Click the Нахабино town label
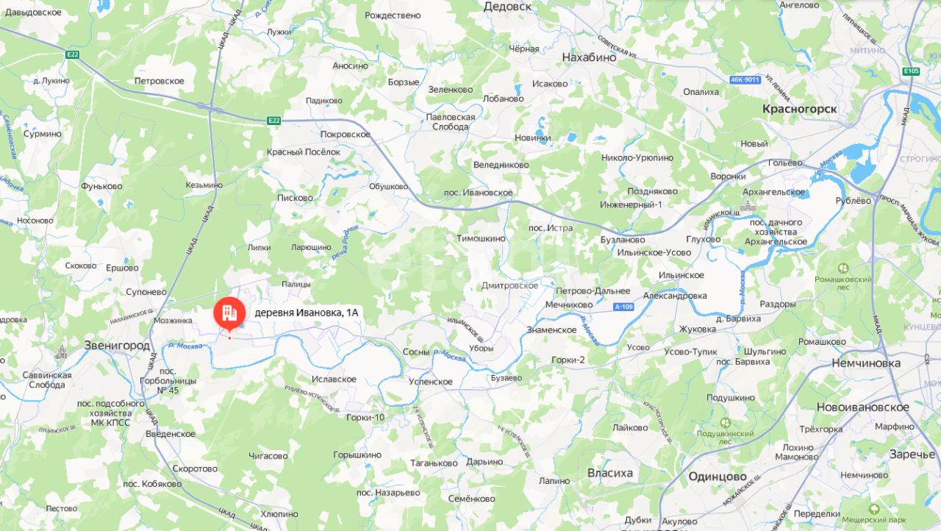941x531 pixels. pos(589,57)
